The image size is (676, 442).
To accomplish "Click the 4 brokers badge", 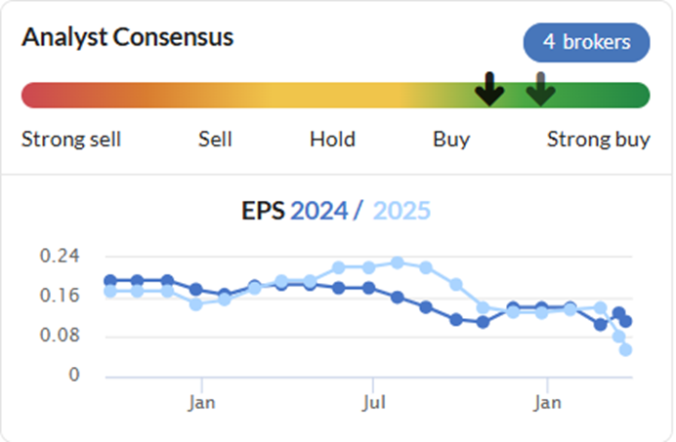I will point(586,42).
